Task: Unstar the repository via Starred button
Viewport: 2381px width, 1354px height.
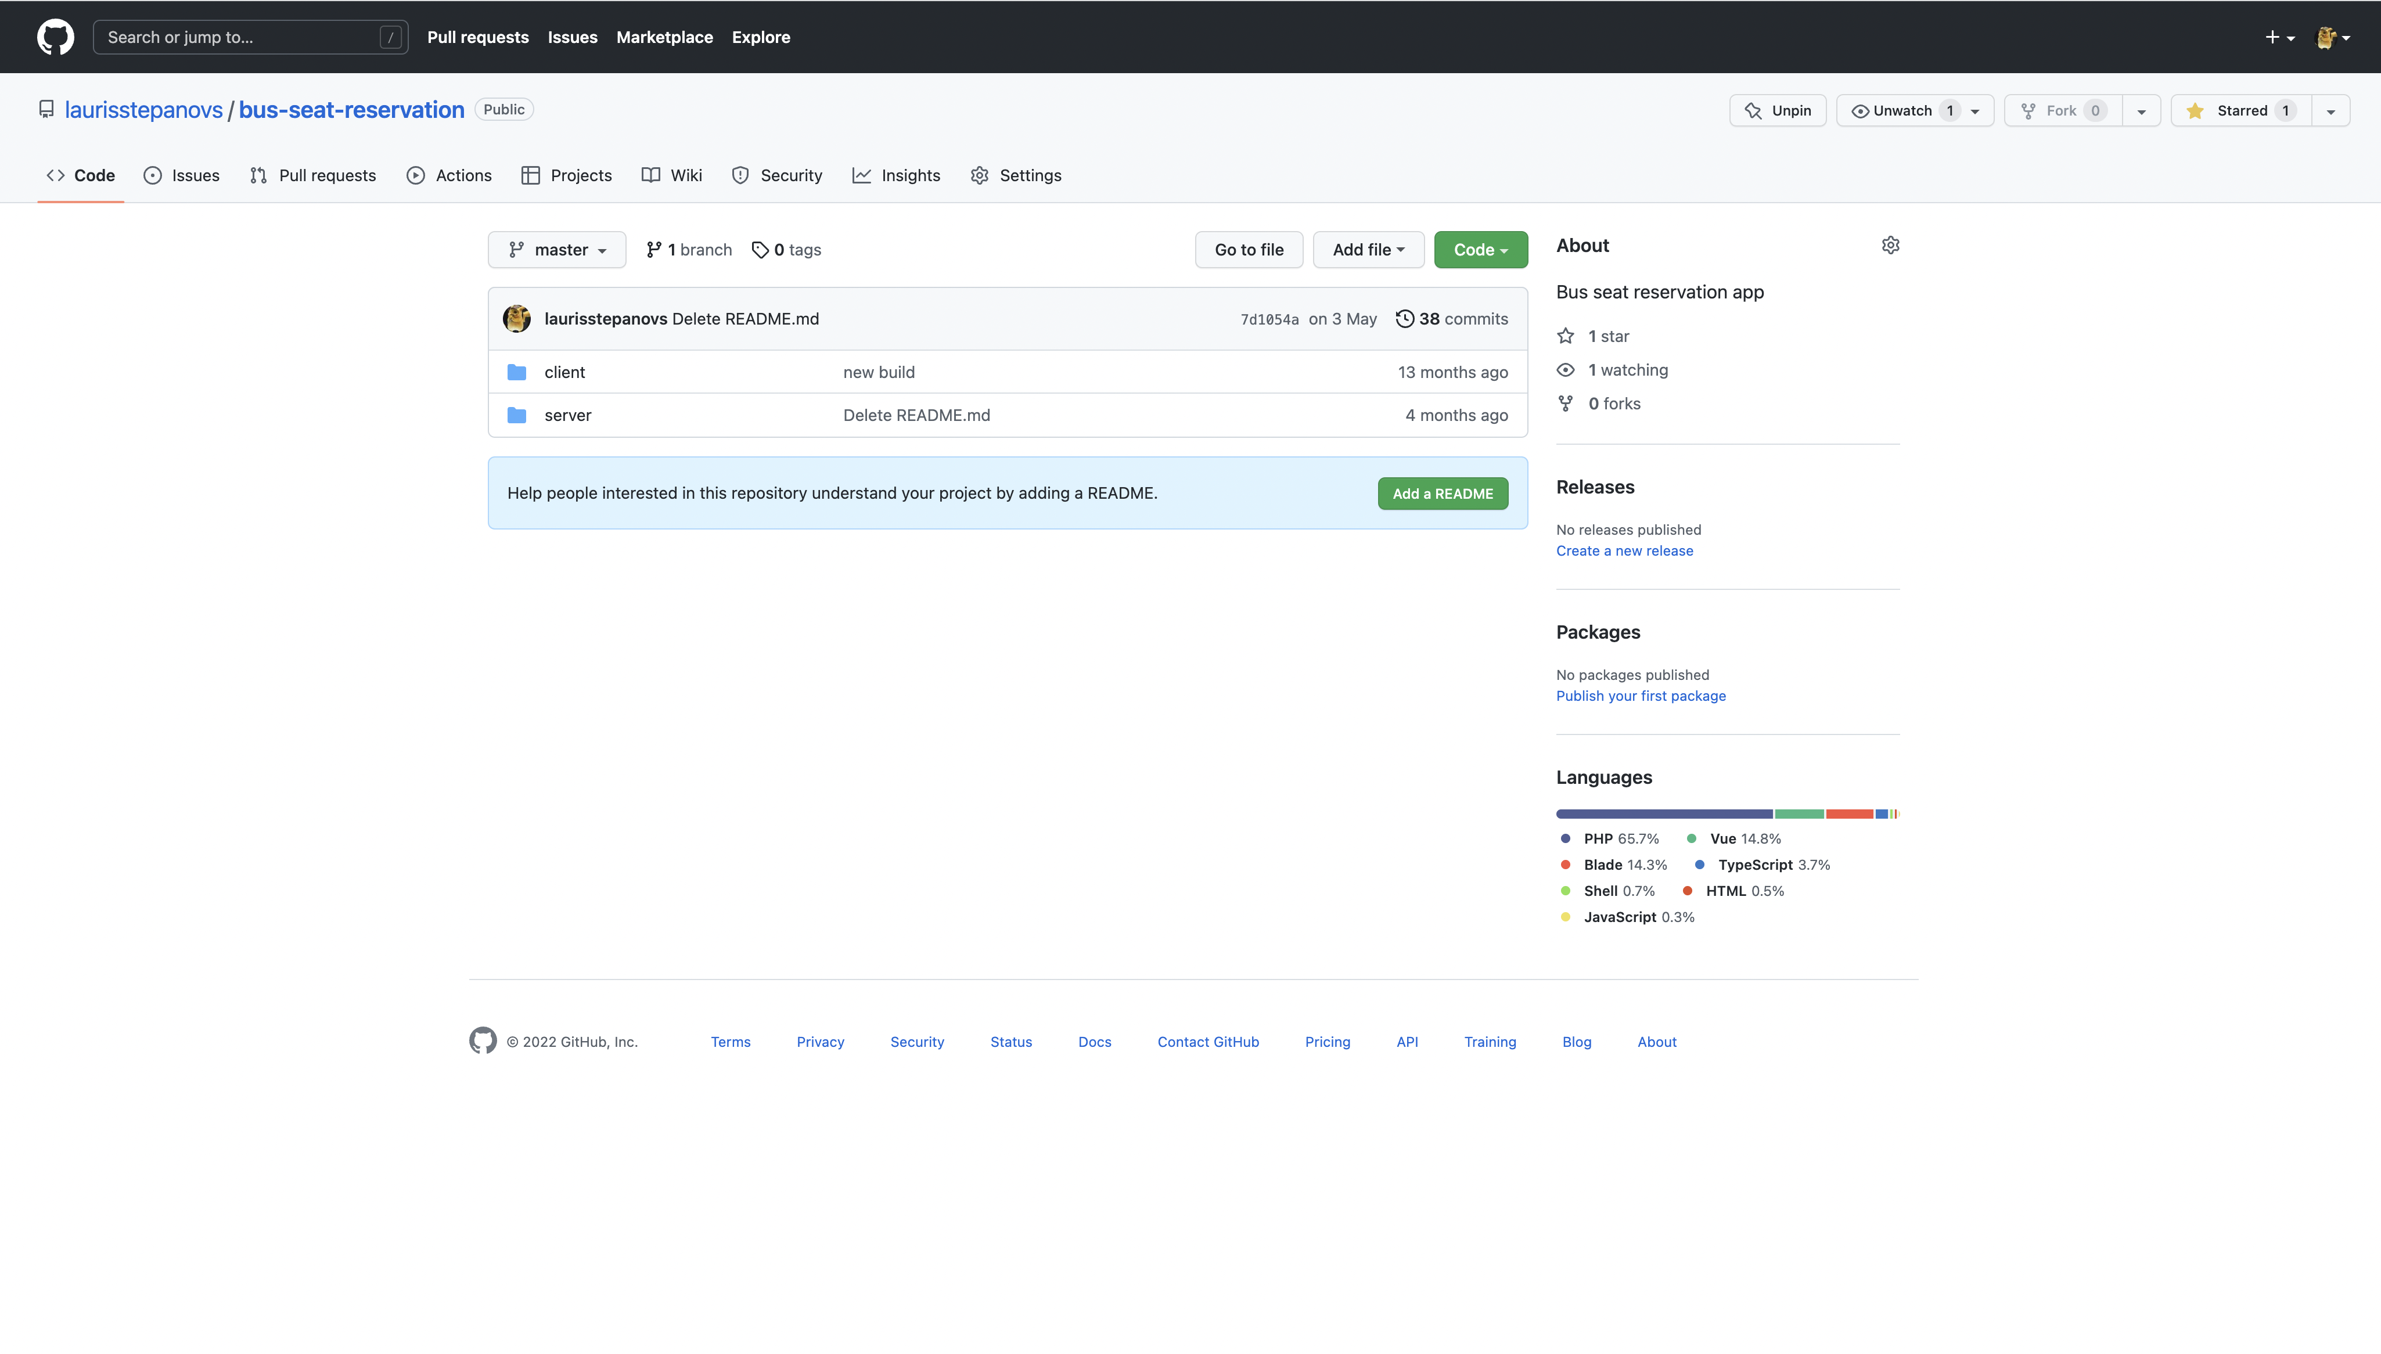Action: coord(2242,111)
